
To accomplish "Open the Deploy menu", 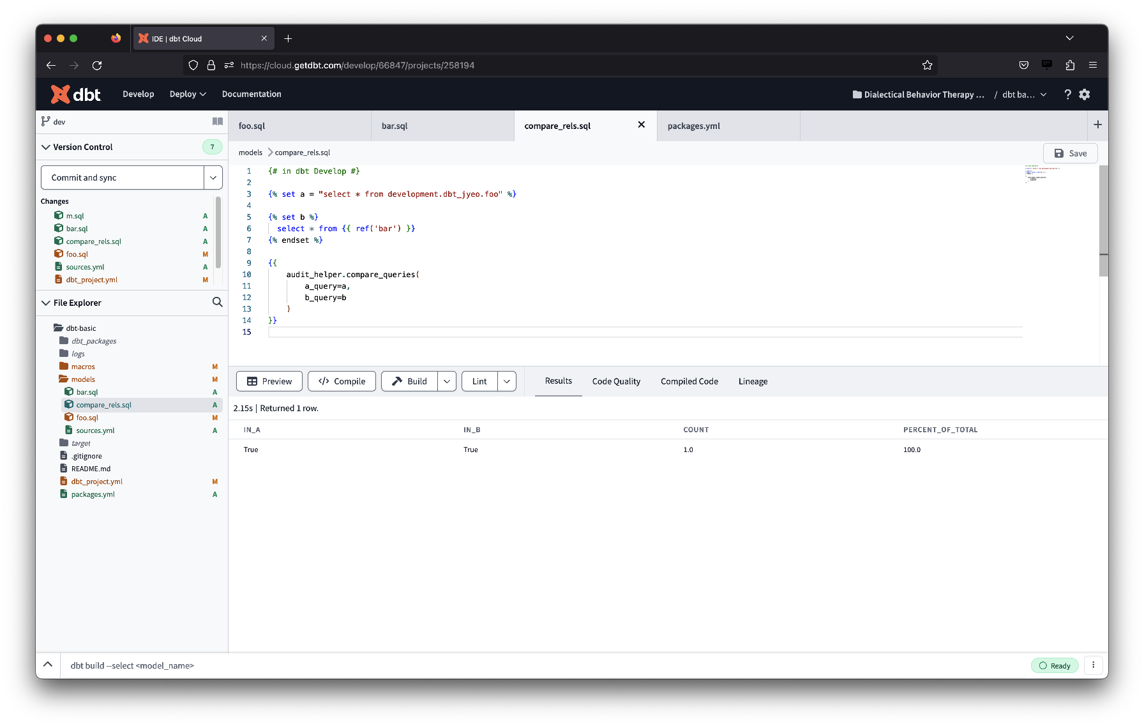I will 187,94.
